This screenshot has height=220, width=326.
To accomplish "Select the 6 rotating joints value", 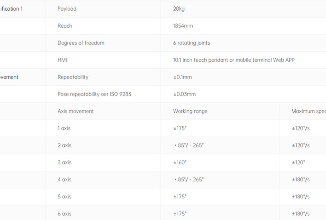I will point(192,43).
